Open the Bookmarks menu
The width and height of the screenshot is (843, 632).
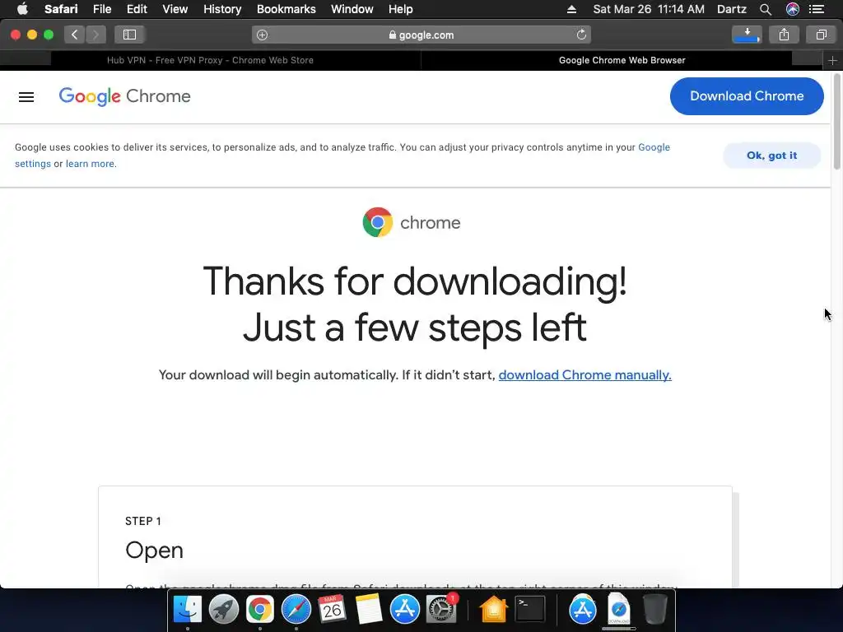click(x=286, y=9)
